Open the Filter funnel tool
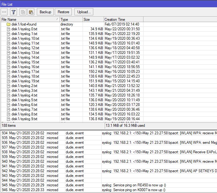Image resolution: width=217 pixels, height=193 pixels. [14, 12]
